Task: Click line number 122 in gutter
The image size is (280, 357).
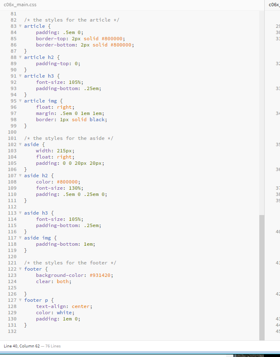Action: pyautogui.click(x=12, y=269)
